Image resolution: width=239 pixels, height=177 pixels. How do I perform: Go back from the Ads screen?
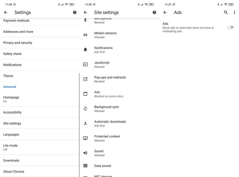(x=165, y=13)
